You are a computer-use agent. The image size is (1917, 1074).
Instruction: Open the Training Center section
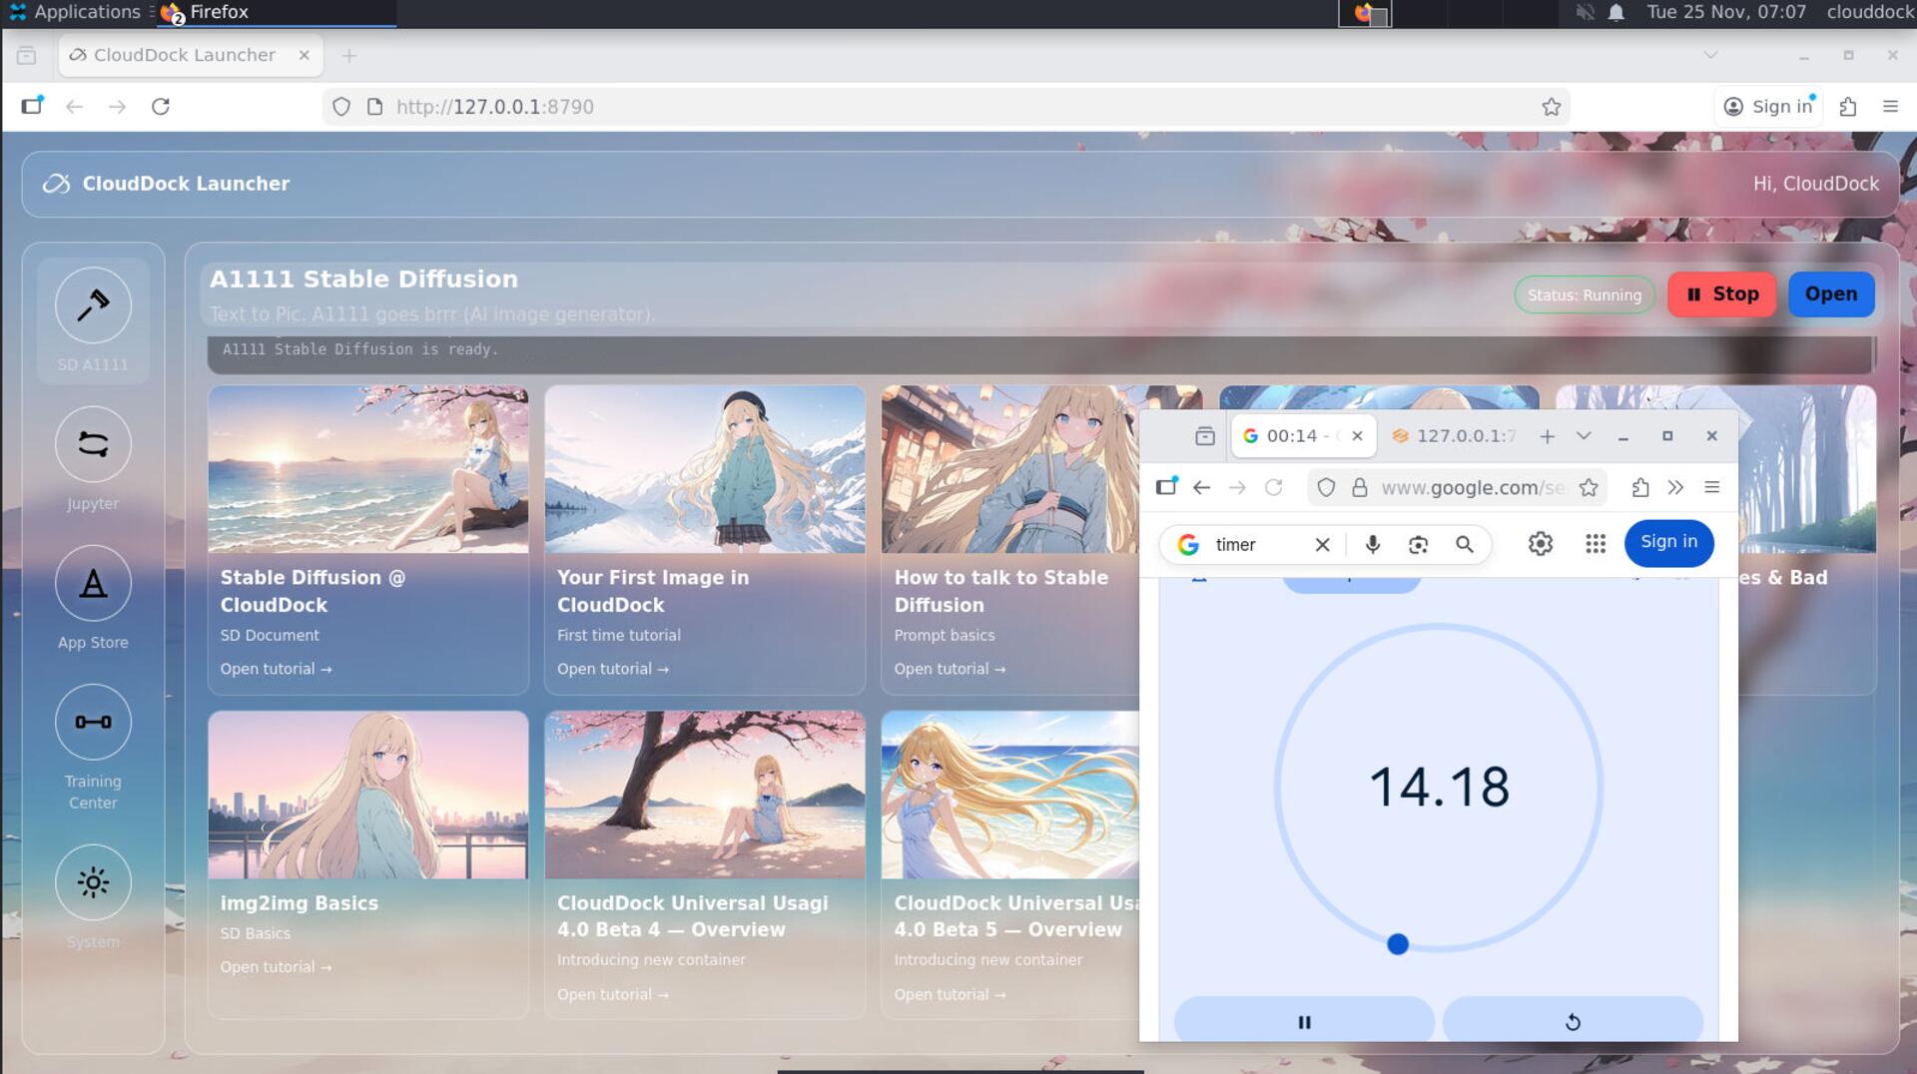[93, 722]
